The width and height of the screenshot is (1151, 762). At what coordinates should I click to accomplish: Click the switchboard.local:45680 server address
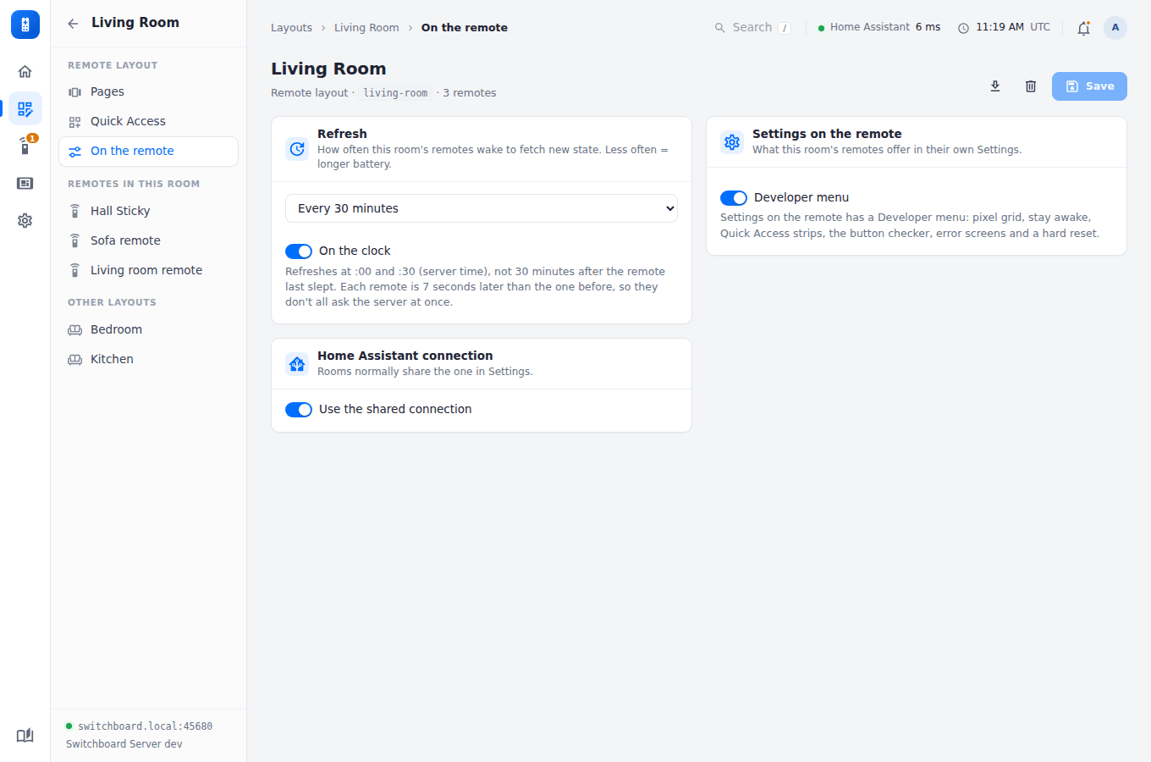coord(146,726)
